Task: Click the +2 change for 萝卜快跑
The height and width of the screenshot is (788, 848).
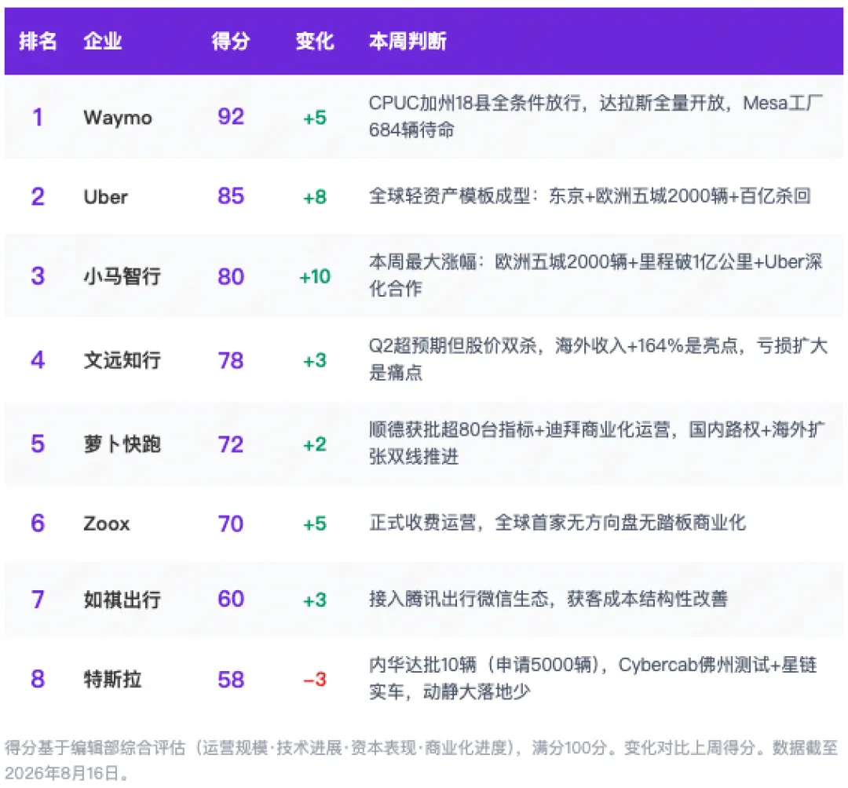Action: tap(315, 444)
